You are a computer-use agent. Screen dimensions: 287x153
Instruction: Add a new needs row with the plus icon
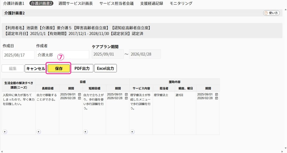point(5,131)
